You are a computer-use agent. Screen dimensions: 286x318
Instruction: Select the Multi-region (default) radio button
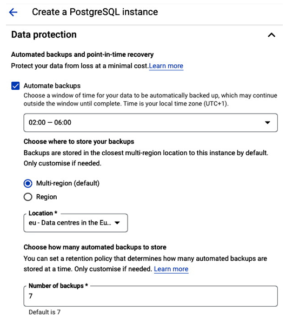point(28,183)
